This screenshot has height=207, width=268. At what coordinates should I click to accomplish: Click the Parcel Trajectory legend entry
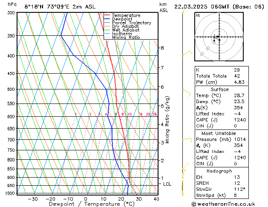pyautogui.click(x=131, y=23)
